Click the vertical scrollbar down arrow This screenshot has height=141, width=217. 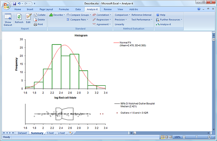[x=214, y=129]
